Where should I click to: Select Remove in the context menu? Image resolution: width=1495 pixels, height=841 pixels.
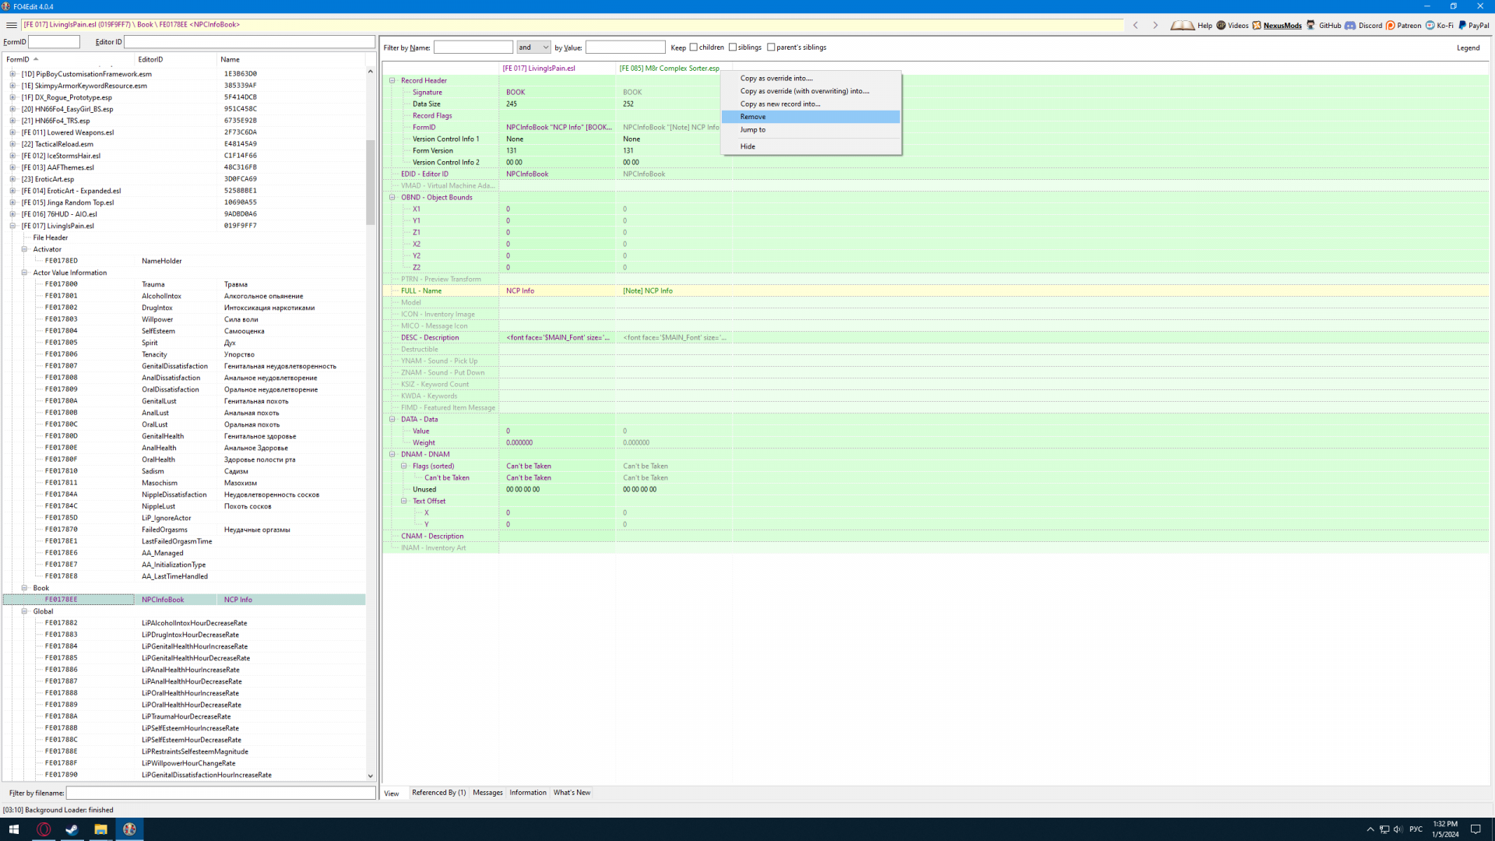coord(753,117)
